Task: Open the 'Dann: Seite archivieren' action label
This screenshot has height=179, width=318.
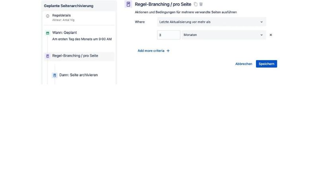Action: (x=78, y=75)
